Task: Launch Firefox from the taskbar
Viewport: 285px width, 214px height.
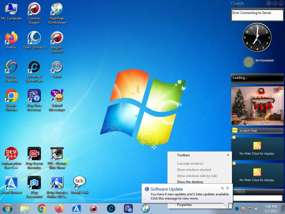Action: (59, 208)
